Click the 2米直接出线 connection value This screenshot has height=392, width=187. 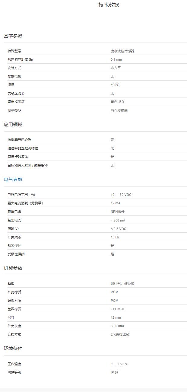120,334
